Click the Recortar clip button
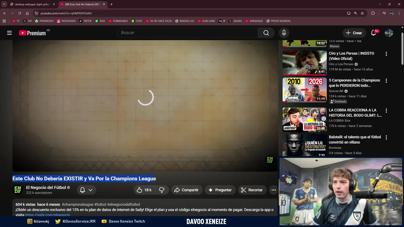404x227 pixels. click(252, 190)
